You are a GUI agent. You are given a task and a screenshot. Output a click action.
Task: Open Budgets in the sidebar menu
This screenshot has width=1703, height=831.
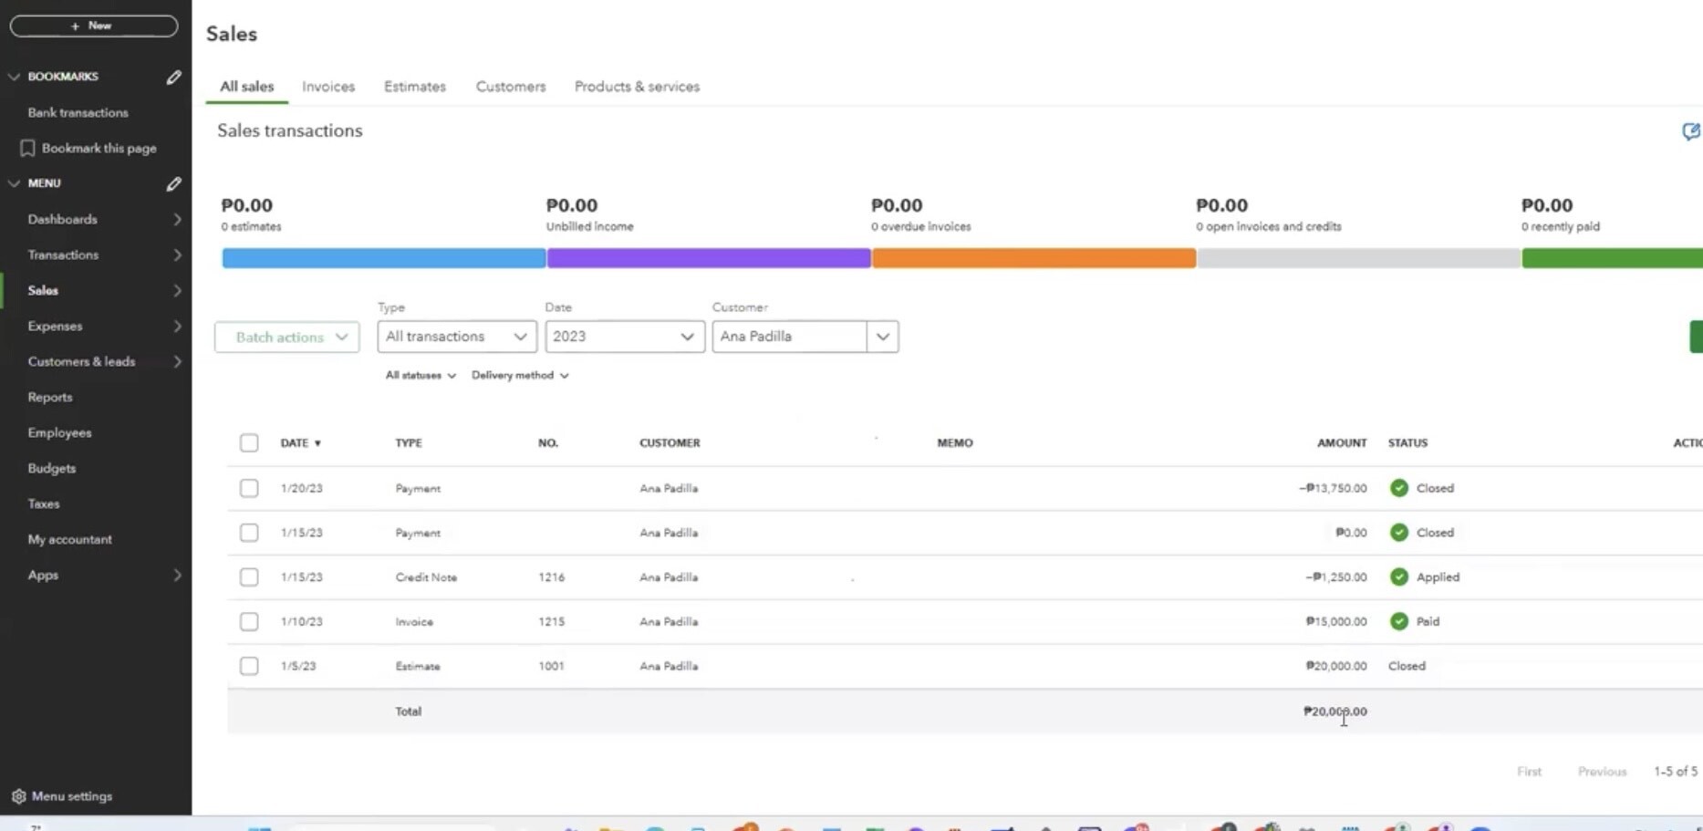coord(52,469)
